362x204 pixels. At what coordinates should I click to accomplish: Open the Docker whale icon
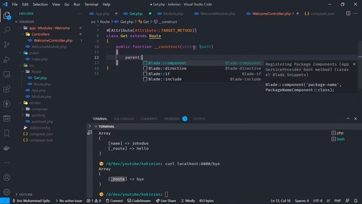(7, 148)
